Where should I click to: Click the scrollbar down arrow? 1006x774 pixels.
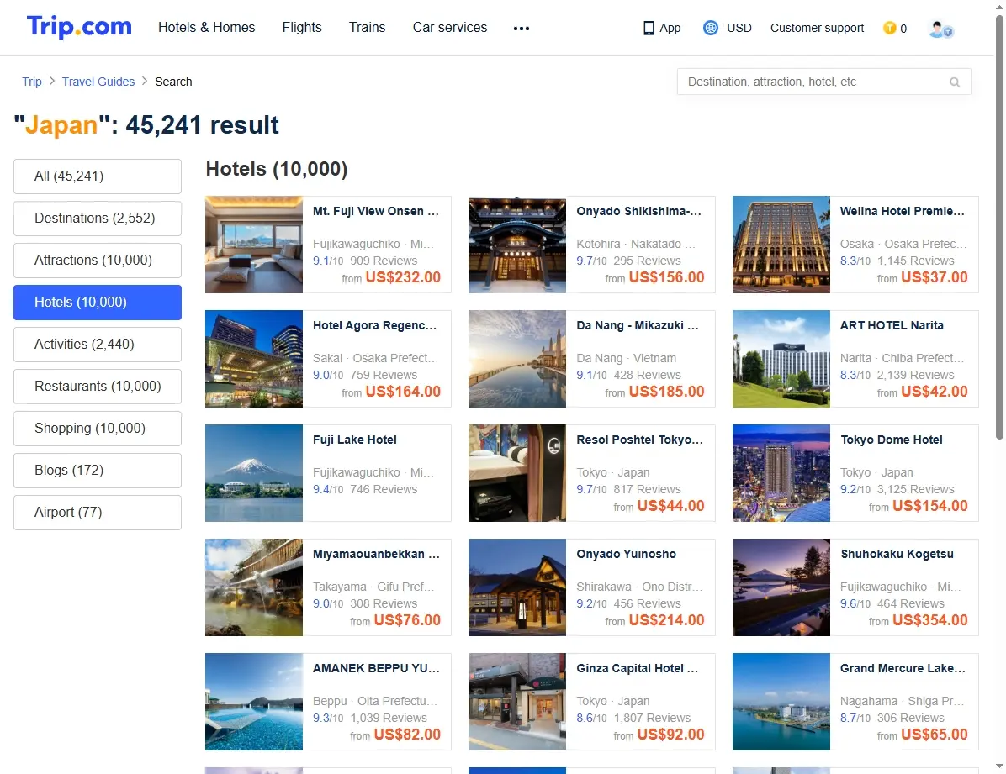[999, 766]
